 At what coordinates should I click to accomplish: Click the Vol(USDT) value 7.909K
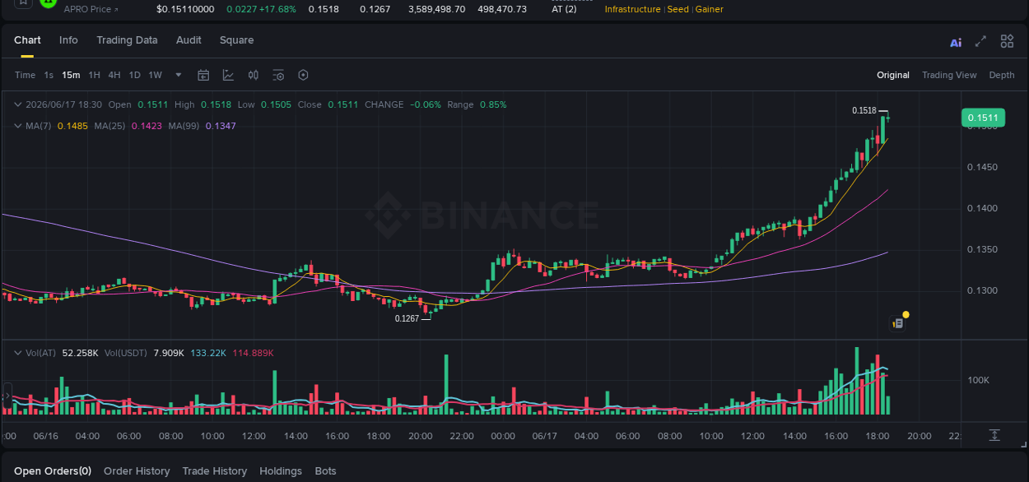[169, 353]
